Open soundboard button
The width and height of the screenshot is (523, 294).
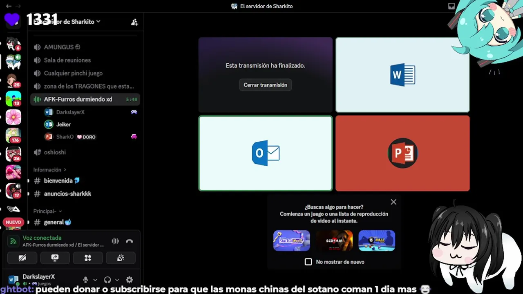pos(121,258)
